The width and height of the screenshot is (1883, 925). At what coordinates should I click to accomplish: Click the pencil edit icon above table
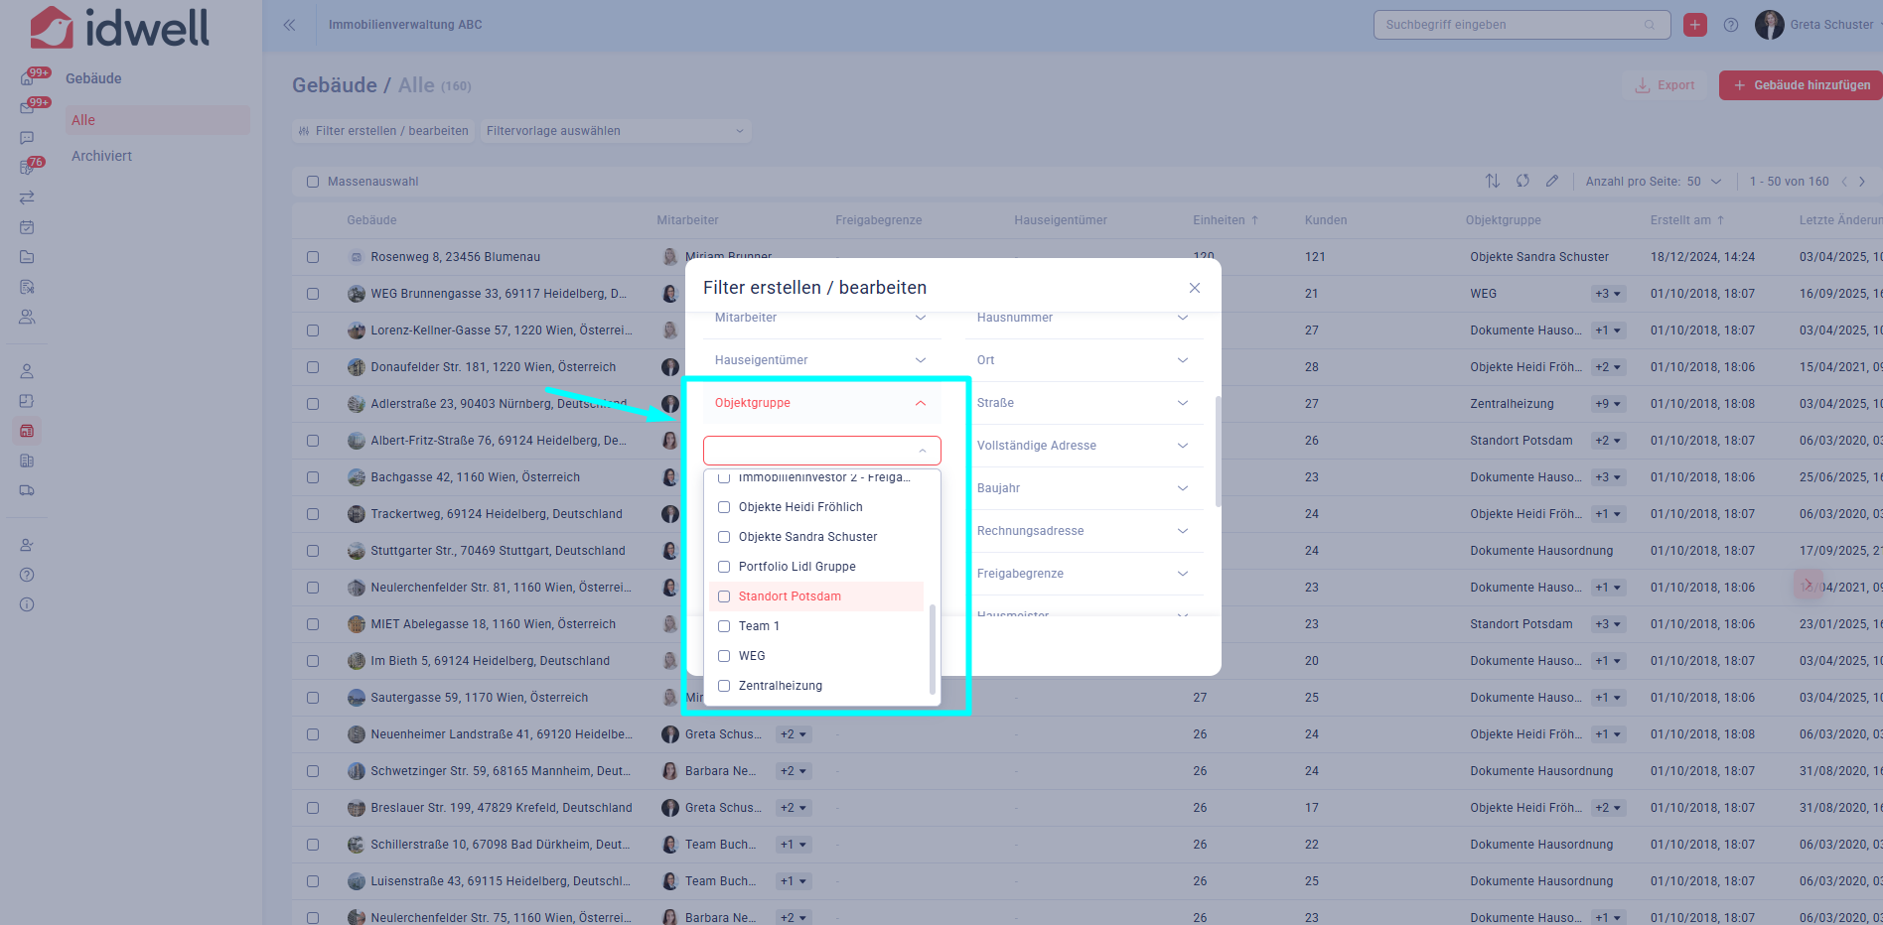coord(1552,181)
